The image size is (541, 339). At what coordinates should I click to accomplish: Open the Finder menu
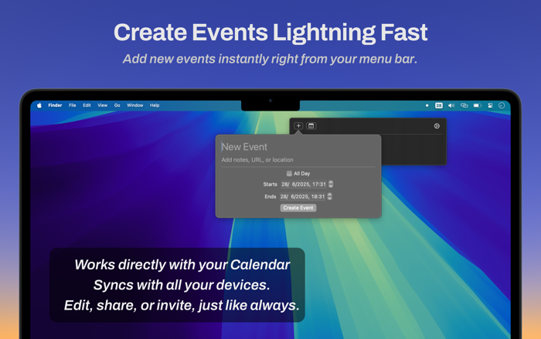55,105
